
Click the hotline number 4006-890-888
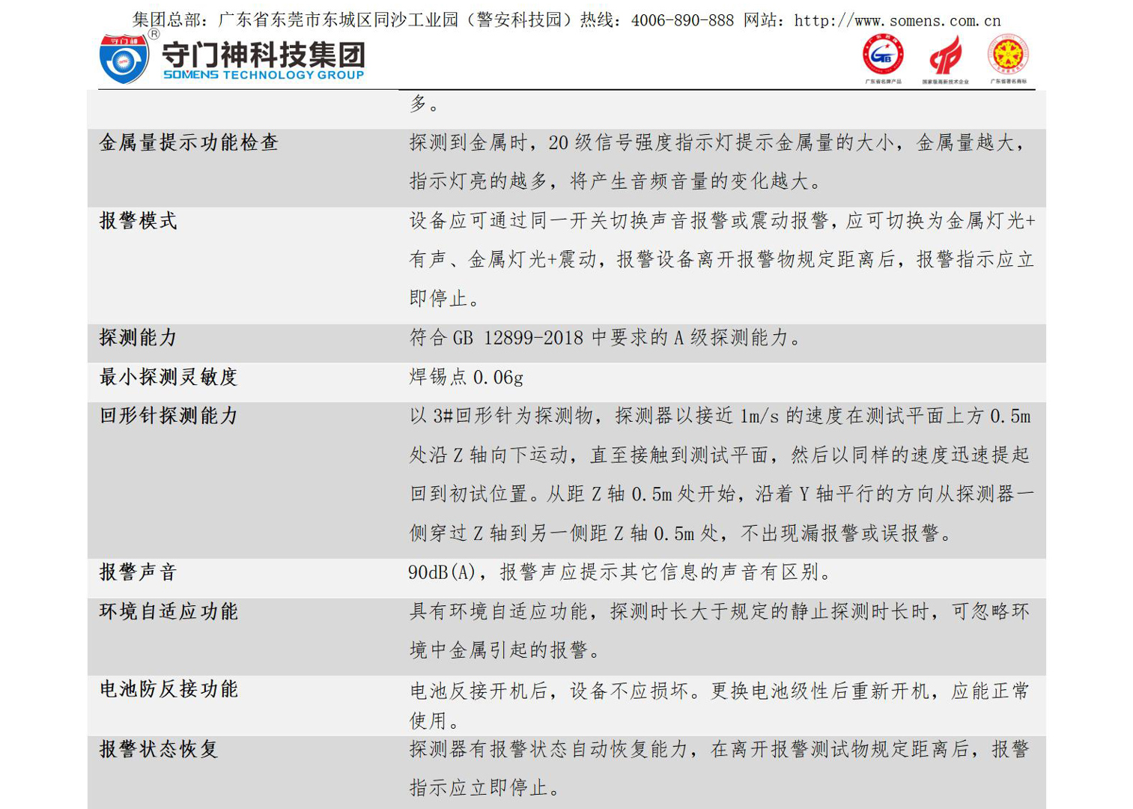coord(682,21)
